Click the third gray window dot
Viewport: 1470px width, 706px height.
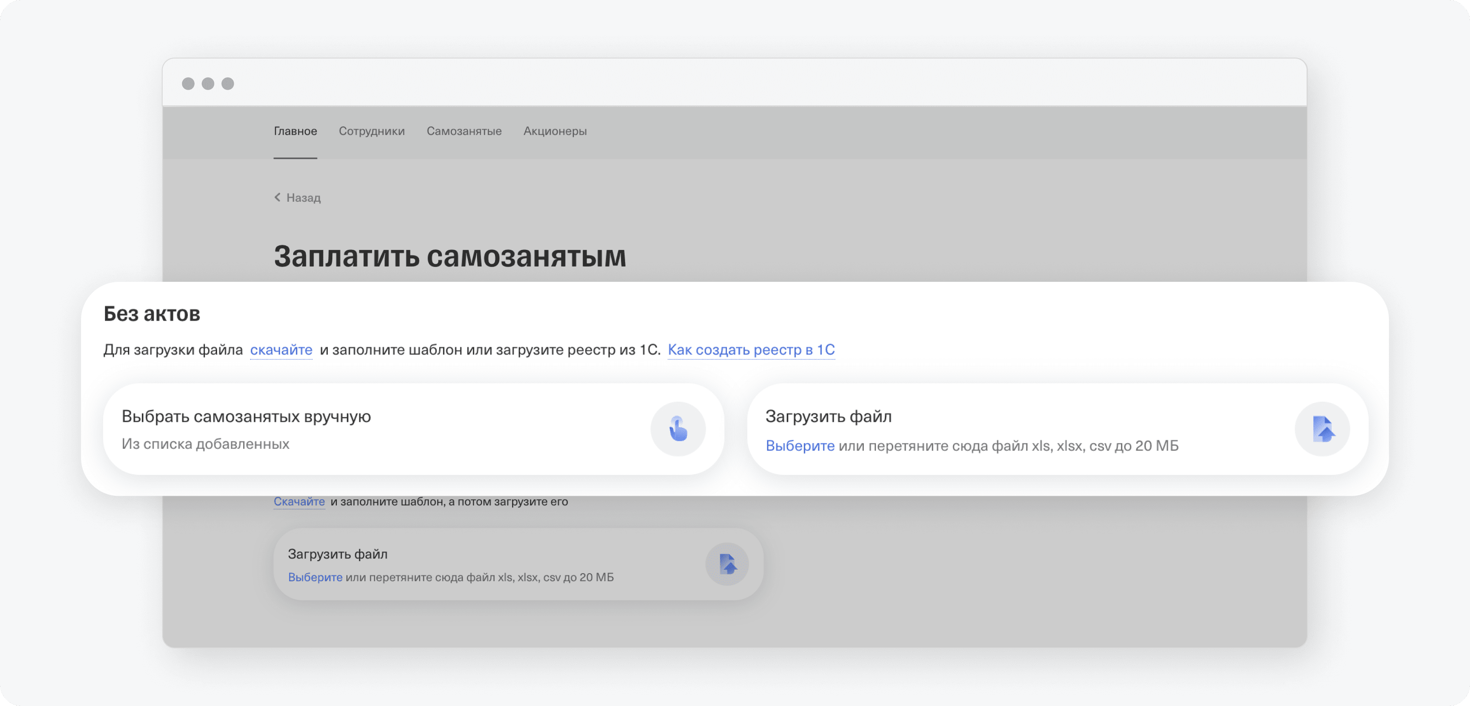click(x=228, y=84)
